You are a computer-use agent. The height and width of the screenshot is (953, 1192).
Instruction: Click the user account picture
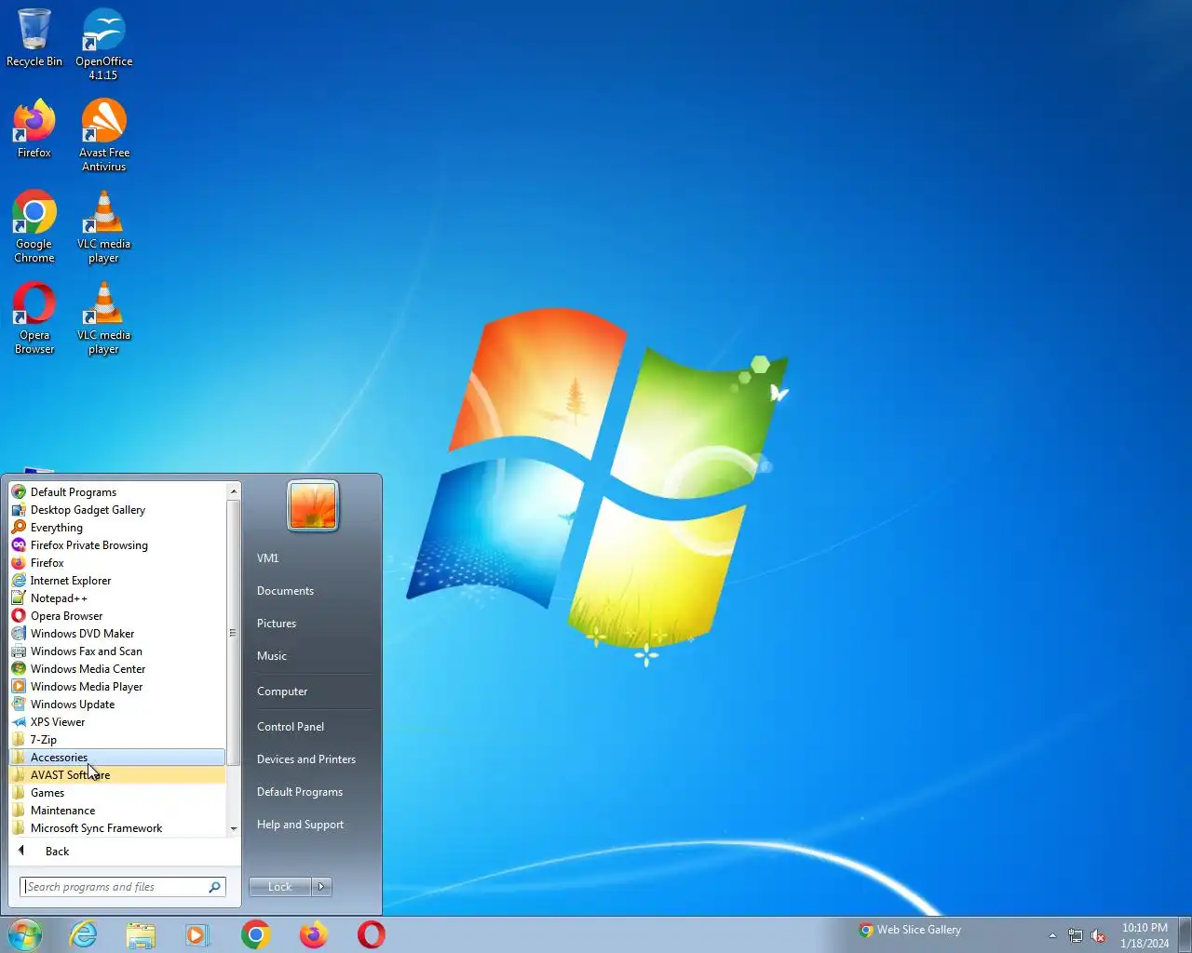point(313,505)
